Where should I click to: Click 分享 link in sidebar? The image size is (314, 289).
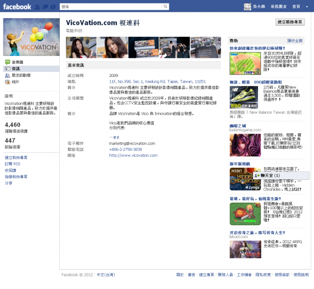(x=9, y=183)
